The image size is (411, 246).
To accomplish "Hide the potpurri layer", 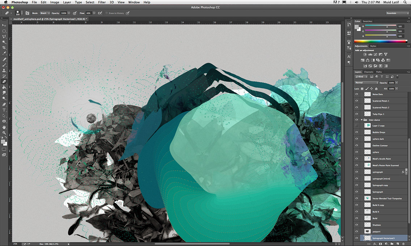I will pyautogui.click(x=356, y=231).
